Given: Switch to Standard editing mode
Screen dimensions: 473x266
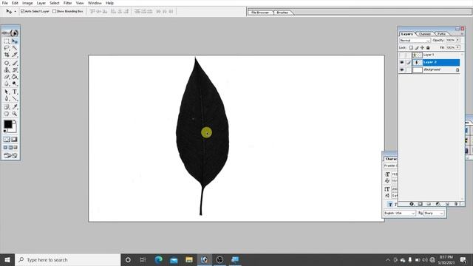Looking at the screenshot, I should coord(7,139).
